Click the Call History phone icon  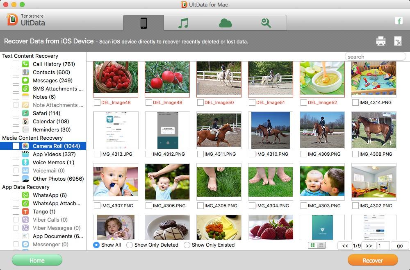[x=25, y=64]
